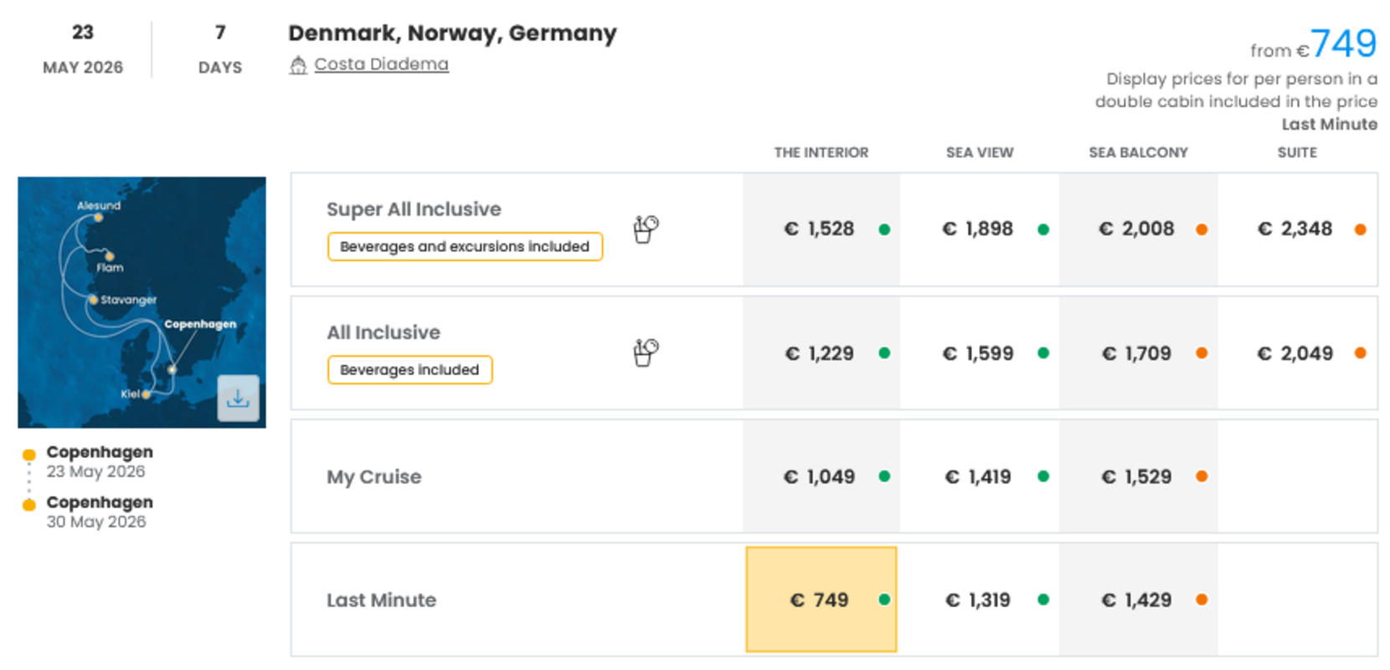Screen dimensions: 1390x670
Task: Click the Beverages and excursions included badge
Action: tap(465, 247)
